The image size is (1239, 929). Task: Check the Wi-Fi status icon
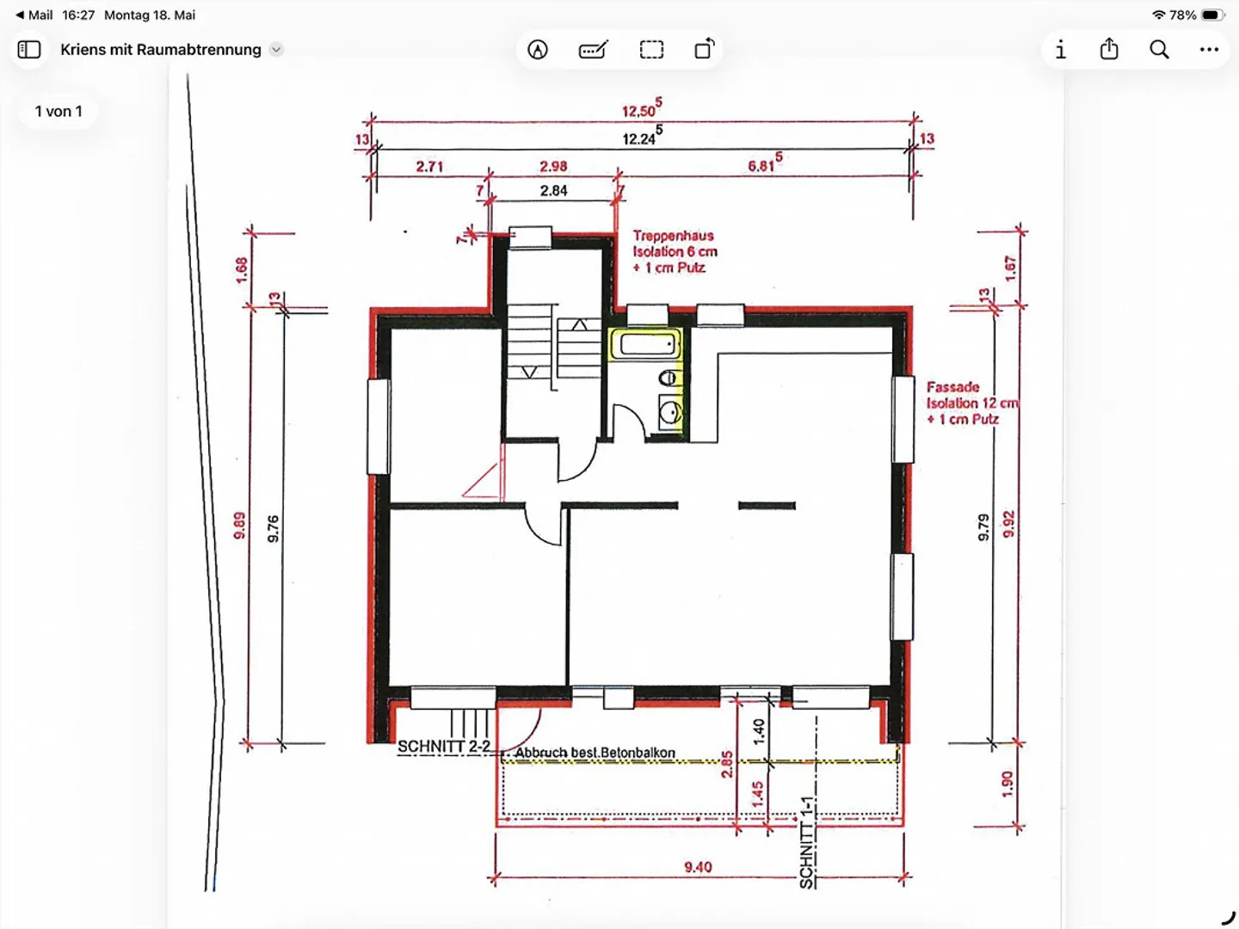tap(1158, 15)
